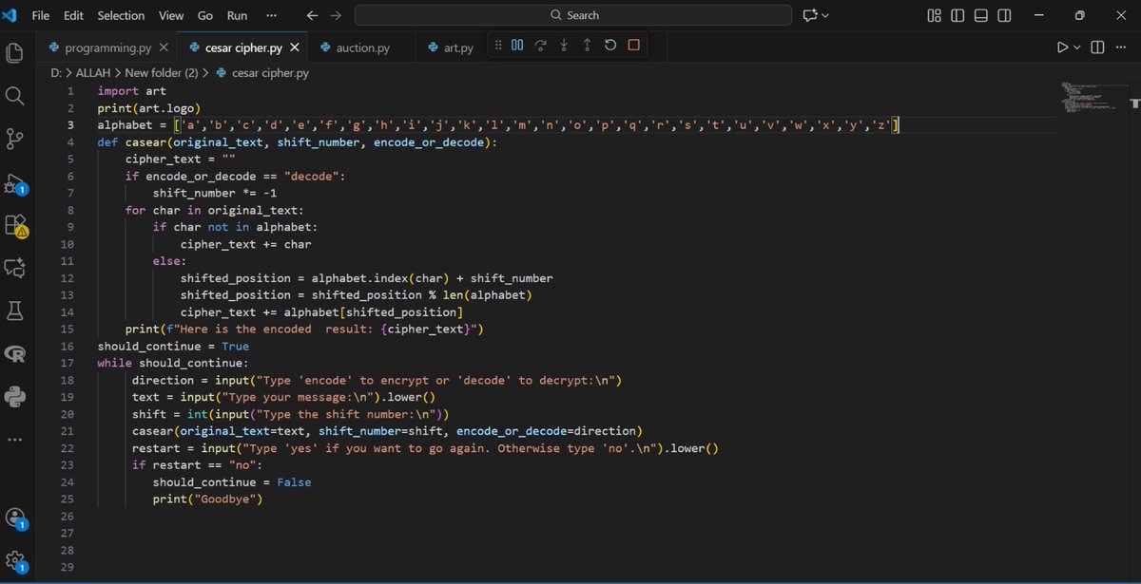Open the Run and Debug view
The width and height of the screenshot is (1141, 584).
pyautogui.click(x=14, y=183)
